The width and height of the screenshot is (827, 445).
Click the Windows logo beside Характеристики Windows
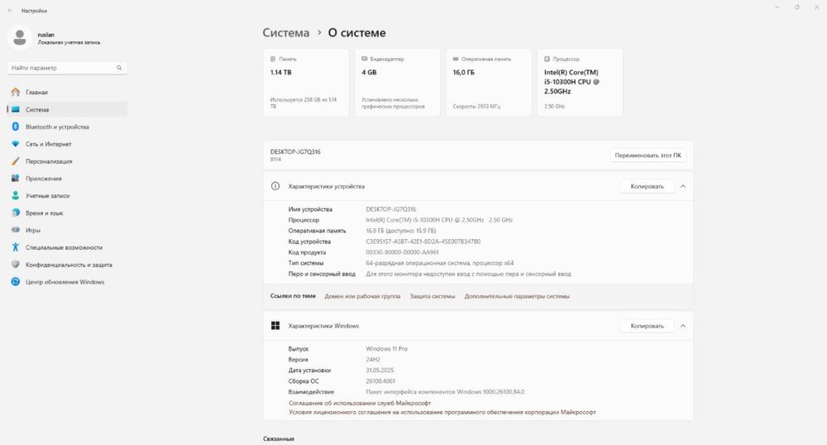(x=275, y=326)
